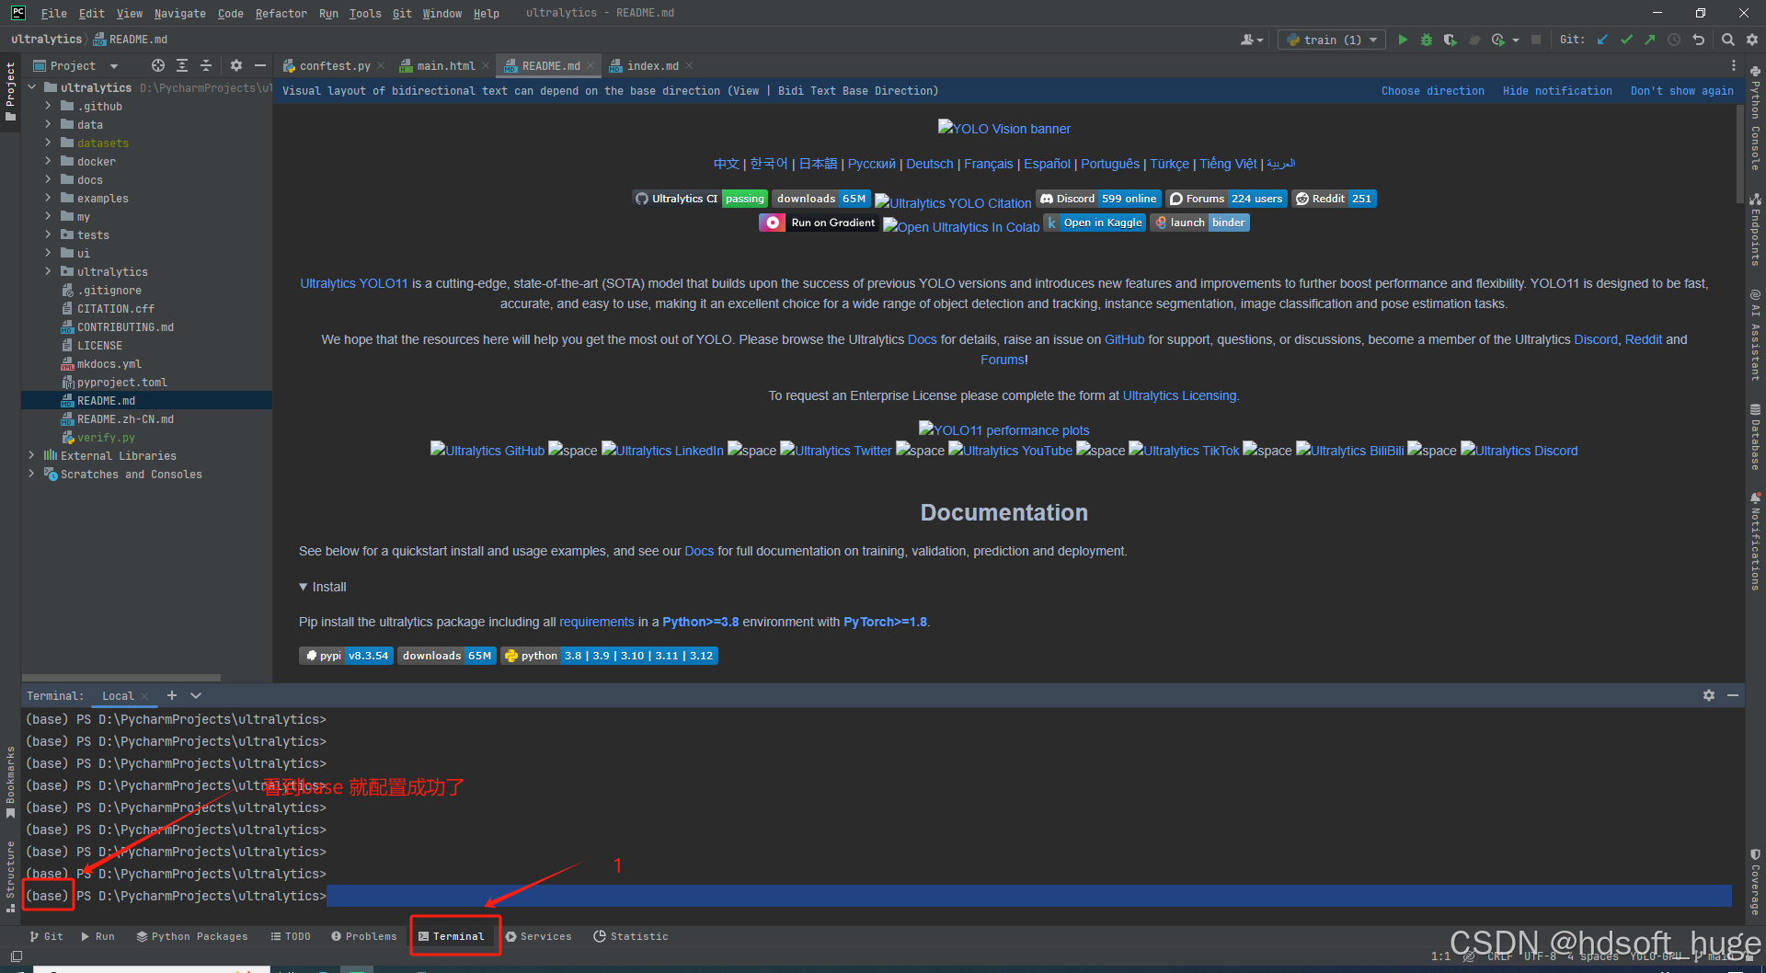Screen dimensions: 1766x973
Task: Toggle Database tool window on right stripe
Action: [x=1755, y=436]
